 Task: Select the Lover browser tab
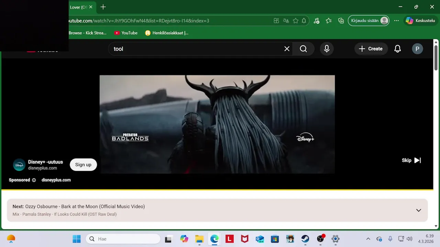click(78, 7)
